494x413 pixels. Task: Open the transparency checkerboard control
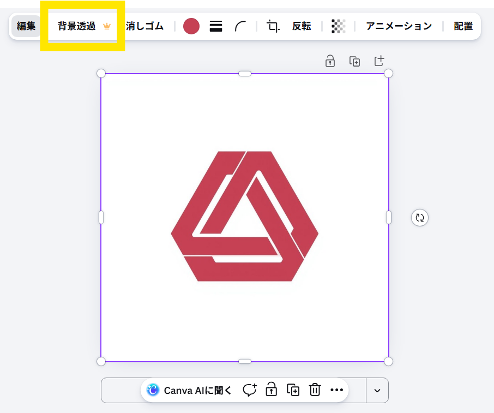[x=338, y=26]
